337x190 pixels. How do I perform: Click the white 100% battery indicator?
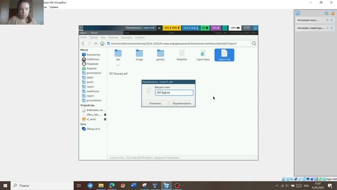pos(235,28)
